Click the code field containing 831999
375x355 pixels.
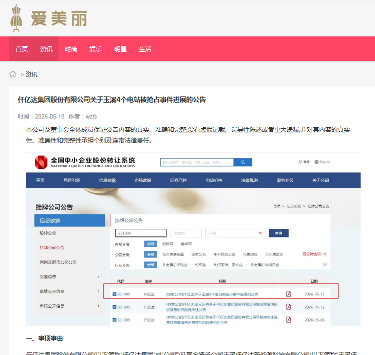pyautogui.click(x=141, y=233)
